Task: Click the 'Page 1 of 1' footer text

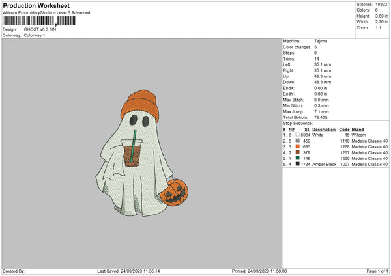Action: [x=377, y=271]
